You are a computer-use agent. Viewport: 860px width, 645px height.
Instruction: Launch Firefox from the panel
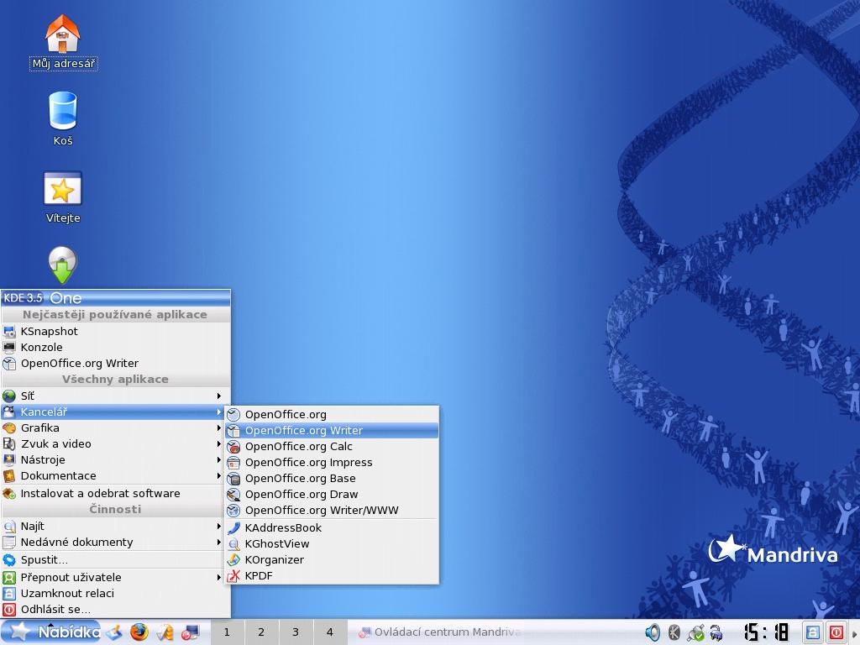[139, 632]
